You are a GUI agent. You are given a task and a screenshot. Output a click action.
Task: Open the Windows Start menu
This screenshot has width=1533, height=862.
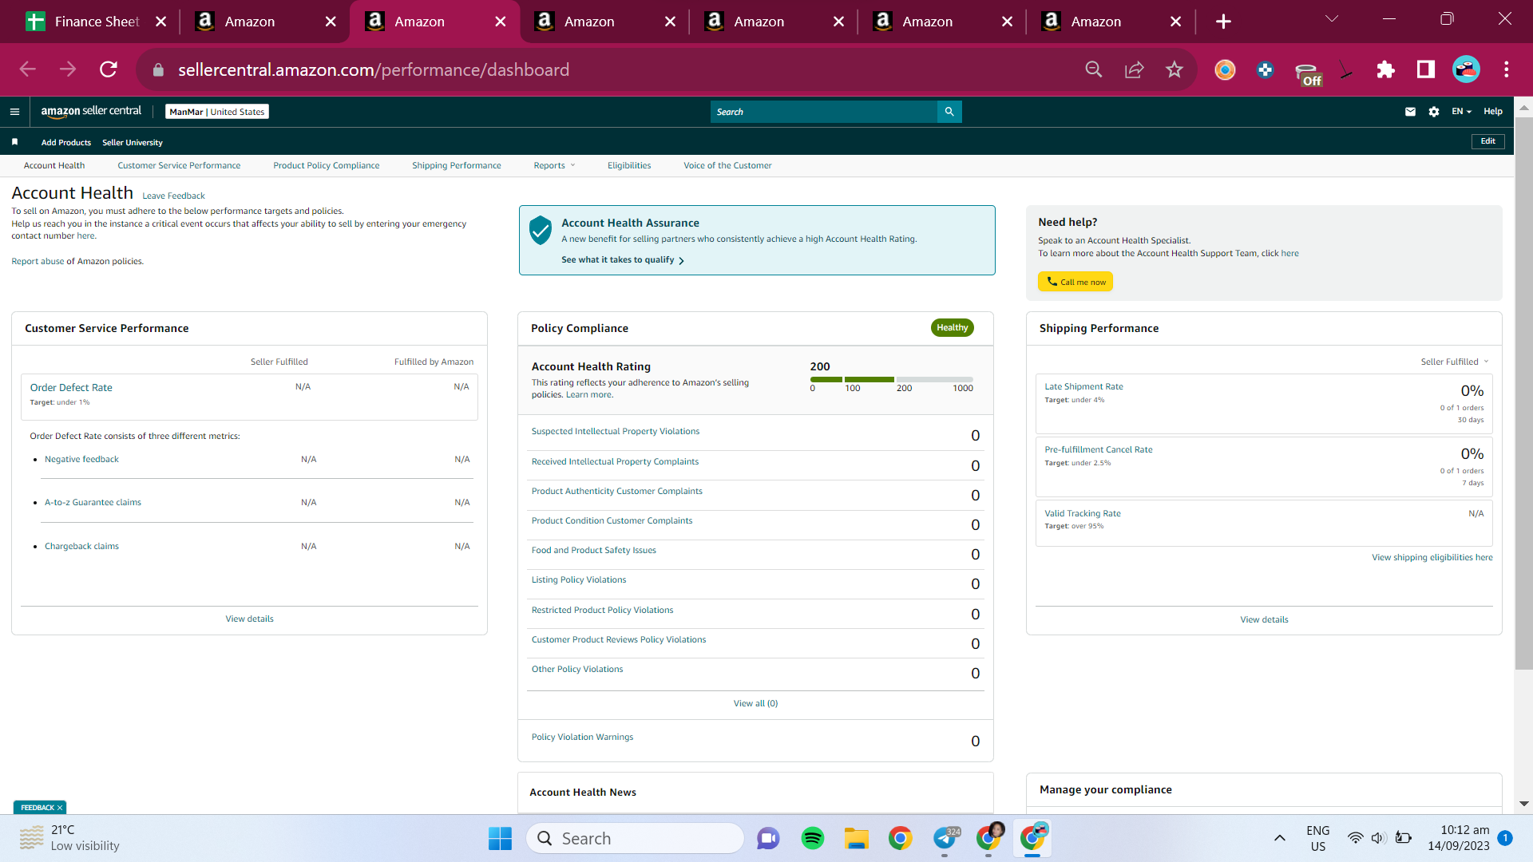[500, 838]
